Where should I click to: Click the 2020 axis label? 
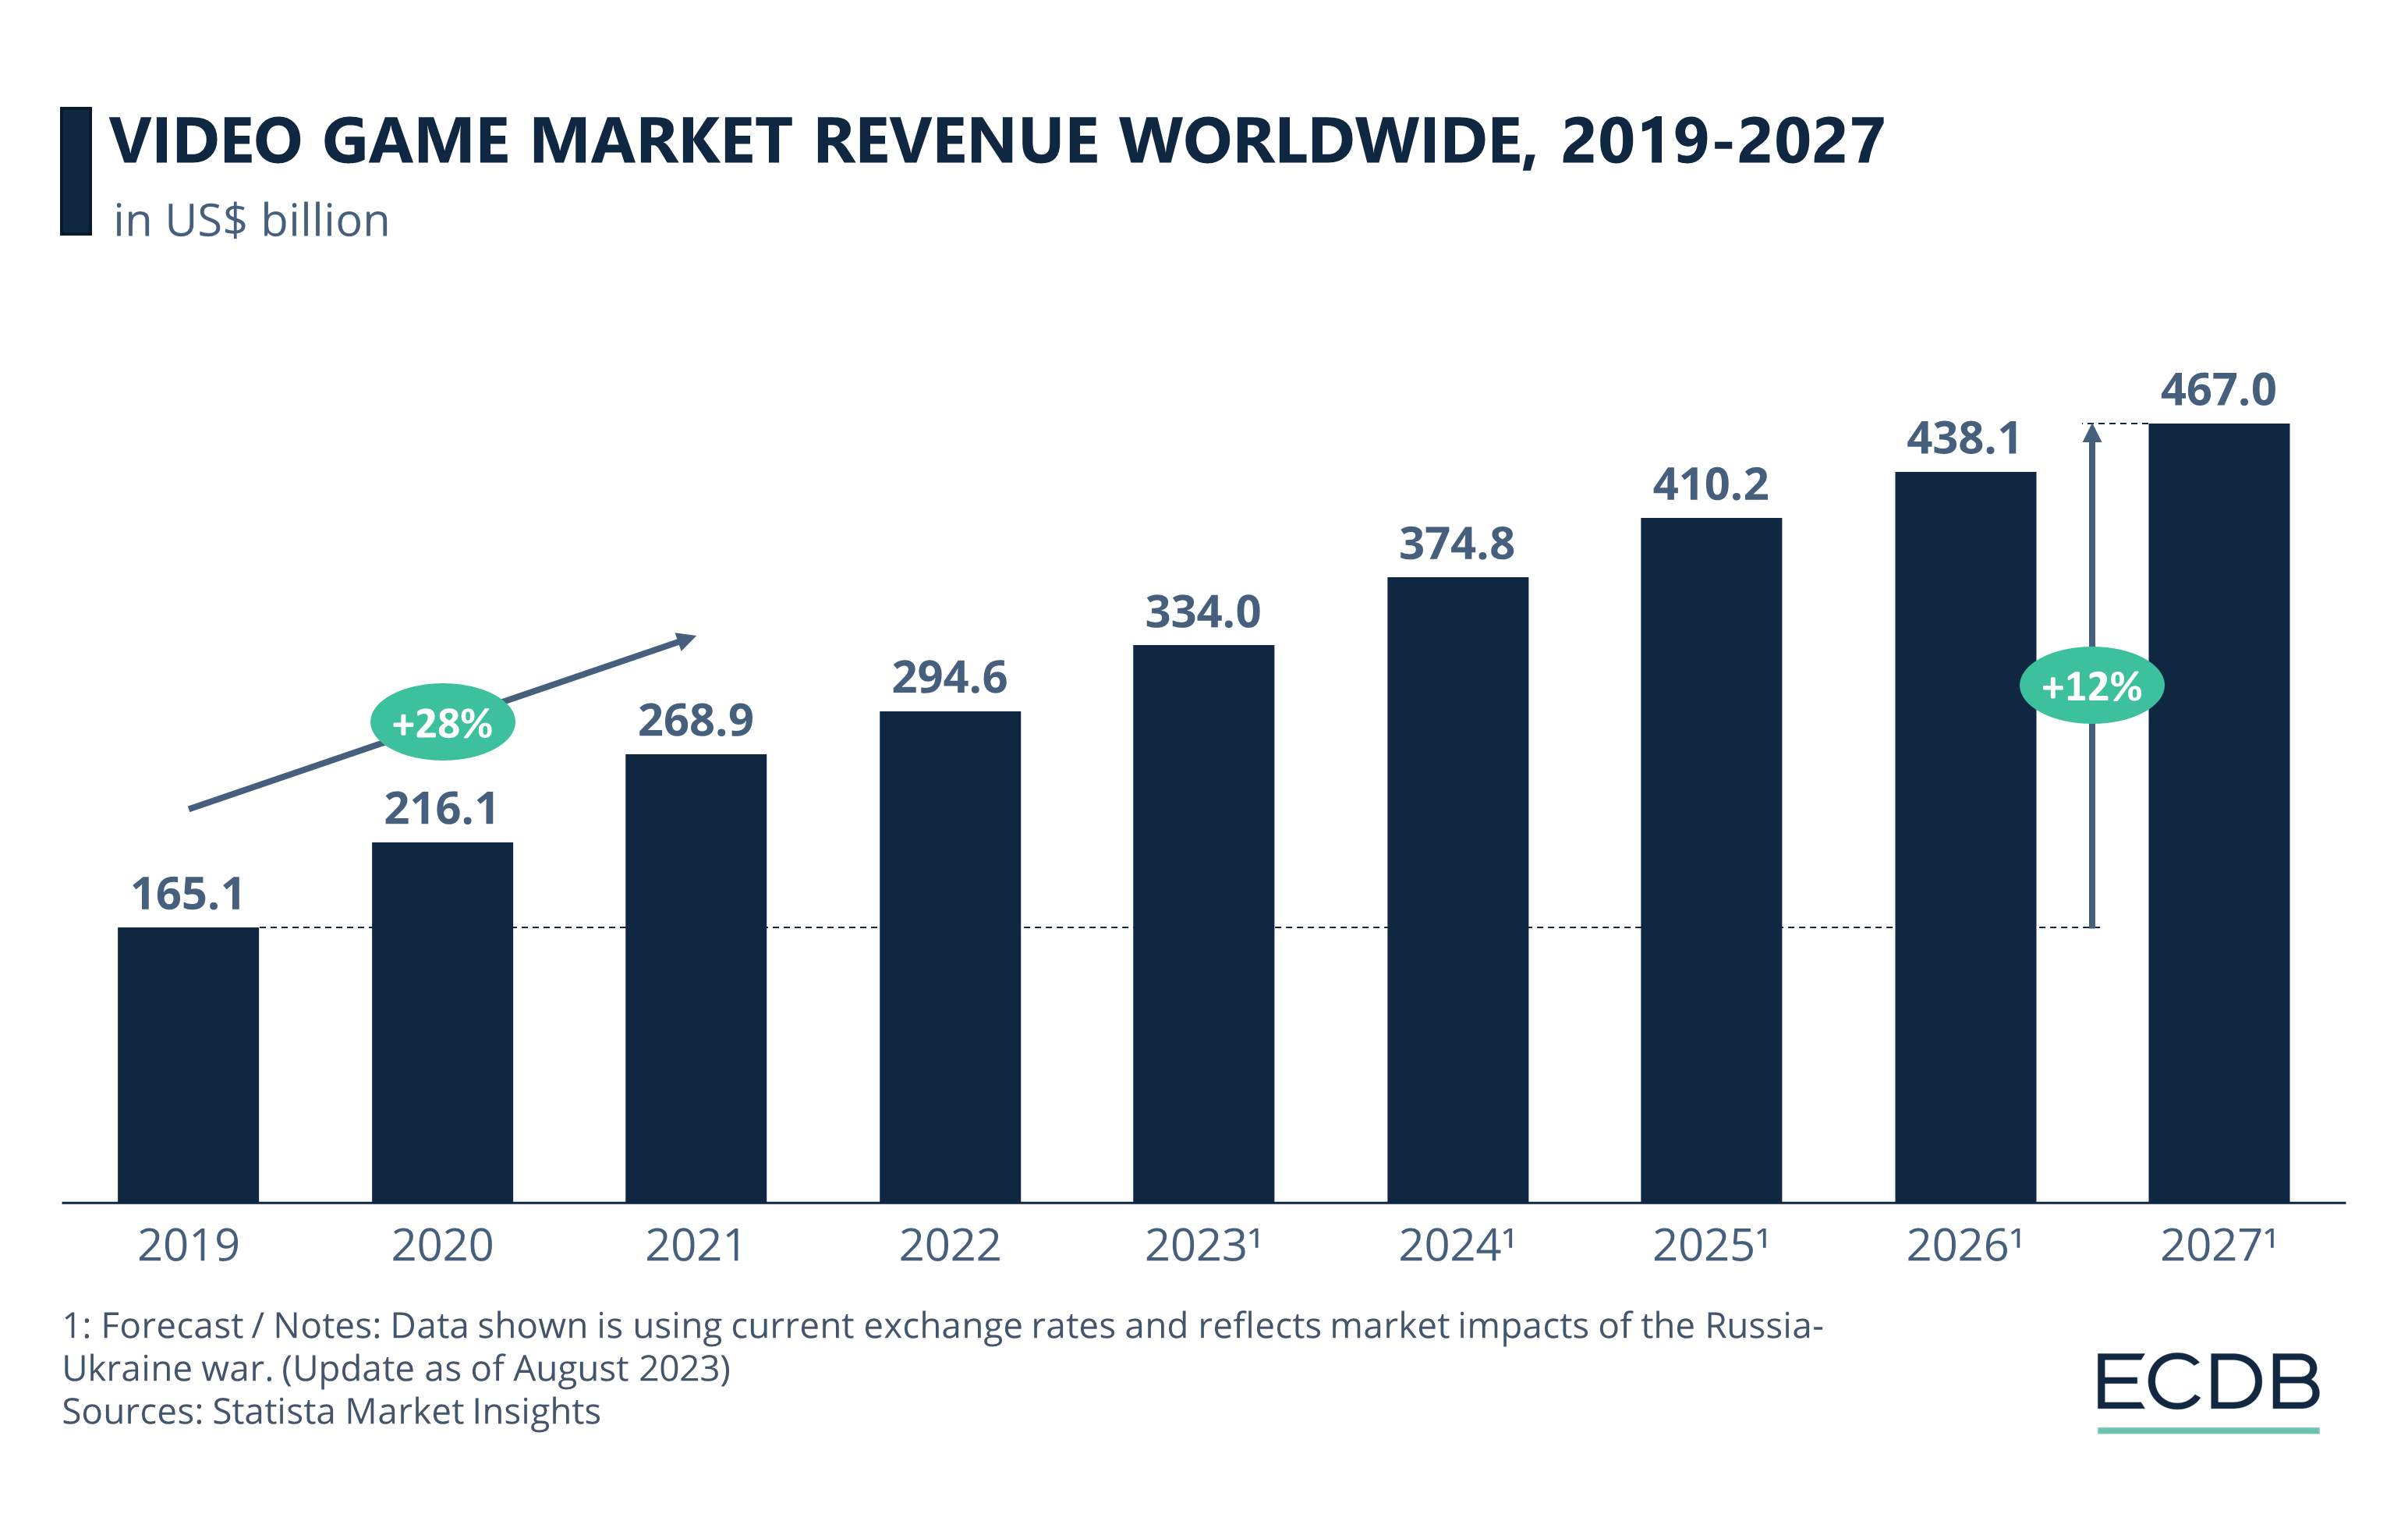(x=442, y=1246)
